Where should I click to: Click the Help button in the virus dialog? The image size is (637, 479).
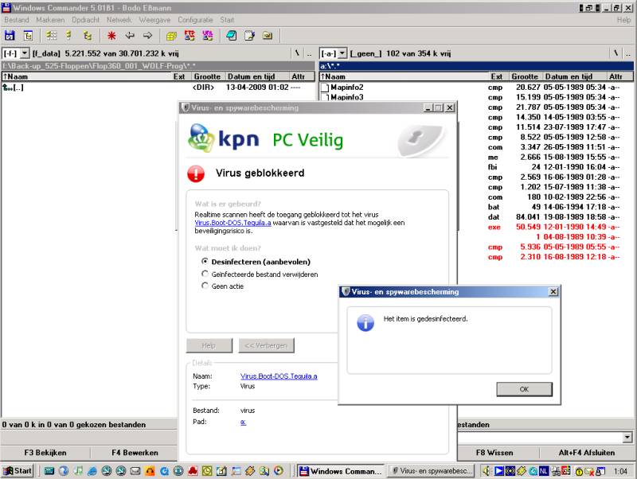[x=209, y=345]
